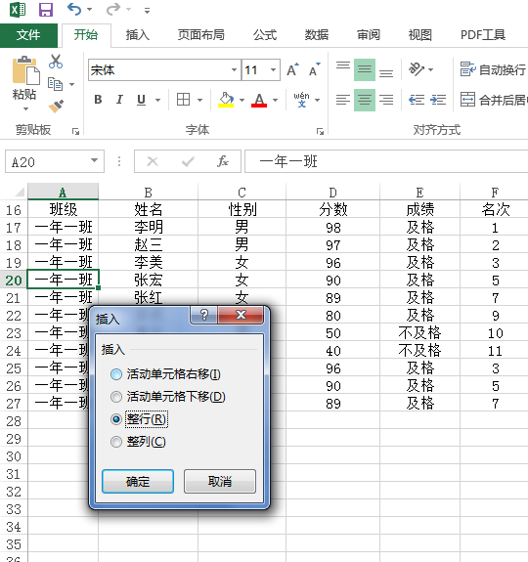Expand the Name Box dropdown arrow
This screenshot has width=528, height=562.
click(94, 160)
